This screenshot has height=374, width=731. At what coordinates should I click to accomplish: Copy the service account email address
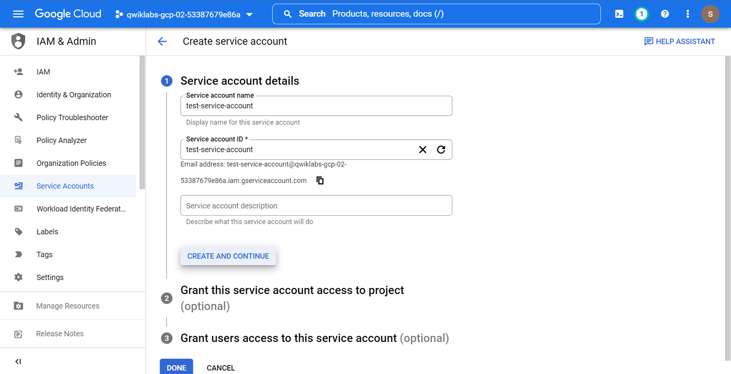click(320, 180)
